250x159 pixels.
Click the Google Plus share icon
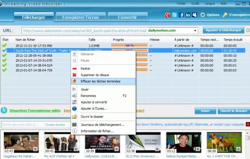tap(168, 15)
